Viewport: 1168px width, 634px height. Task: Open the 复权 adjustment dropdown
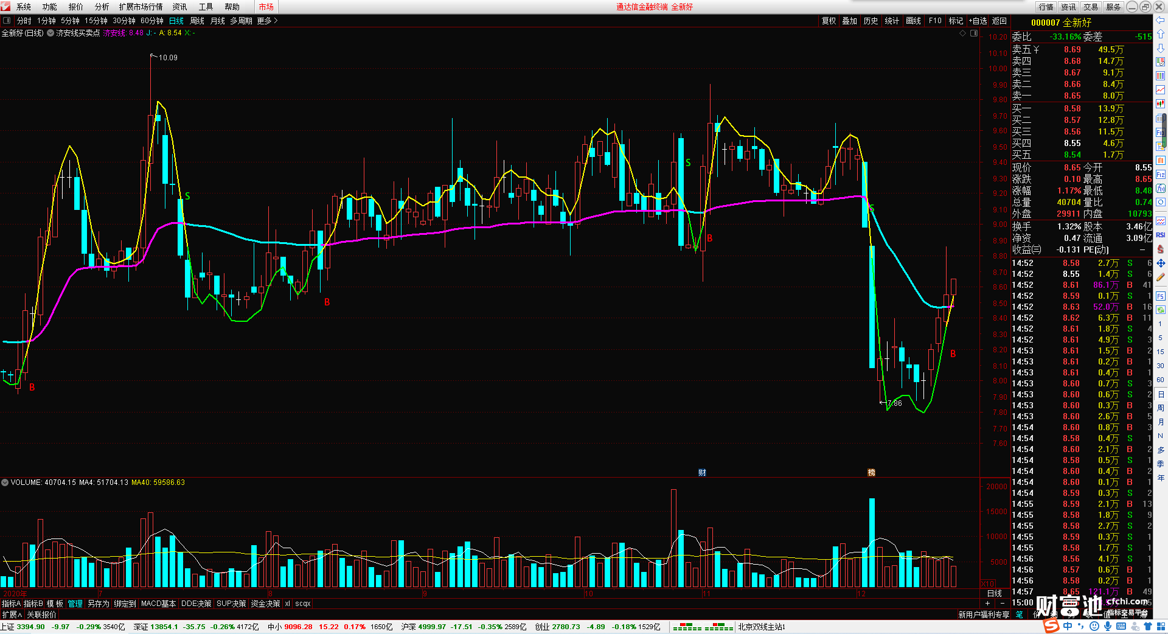coord(829,21)
